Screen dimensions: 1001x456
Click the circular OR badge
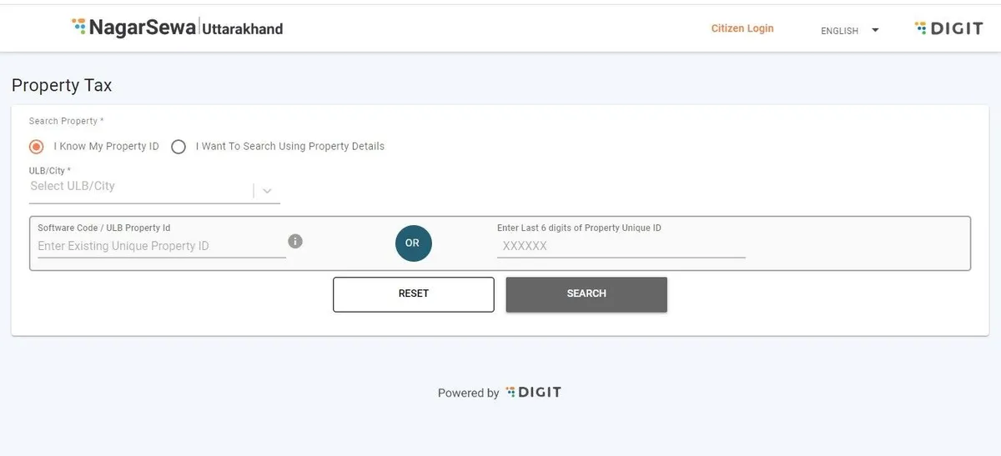click(413, 243)
